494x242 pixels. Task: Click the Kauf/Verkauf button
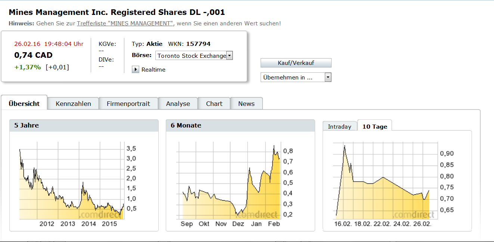tap(296, 63)
